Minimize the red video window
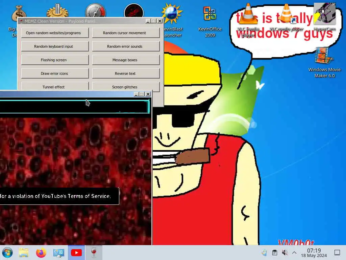The image size is (346, 260). (137, 94)
